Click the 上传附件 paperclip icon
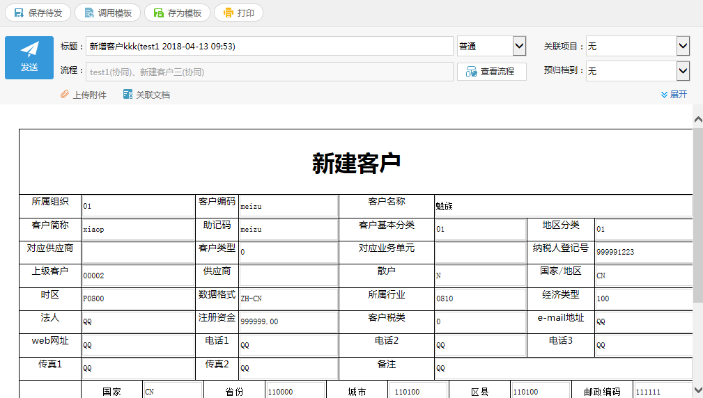Screen dimensions: 703x398 [x=65, y=95]
